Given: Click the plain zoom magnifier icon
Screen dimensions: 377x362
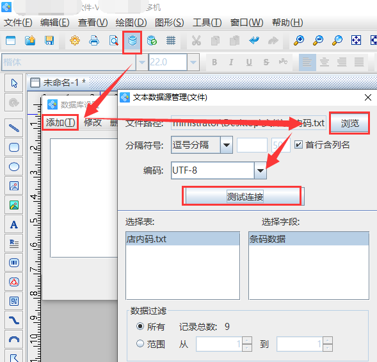Looking at the screenshot, I should pyautogui.click(x=337, y=40).
